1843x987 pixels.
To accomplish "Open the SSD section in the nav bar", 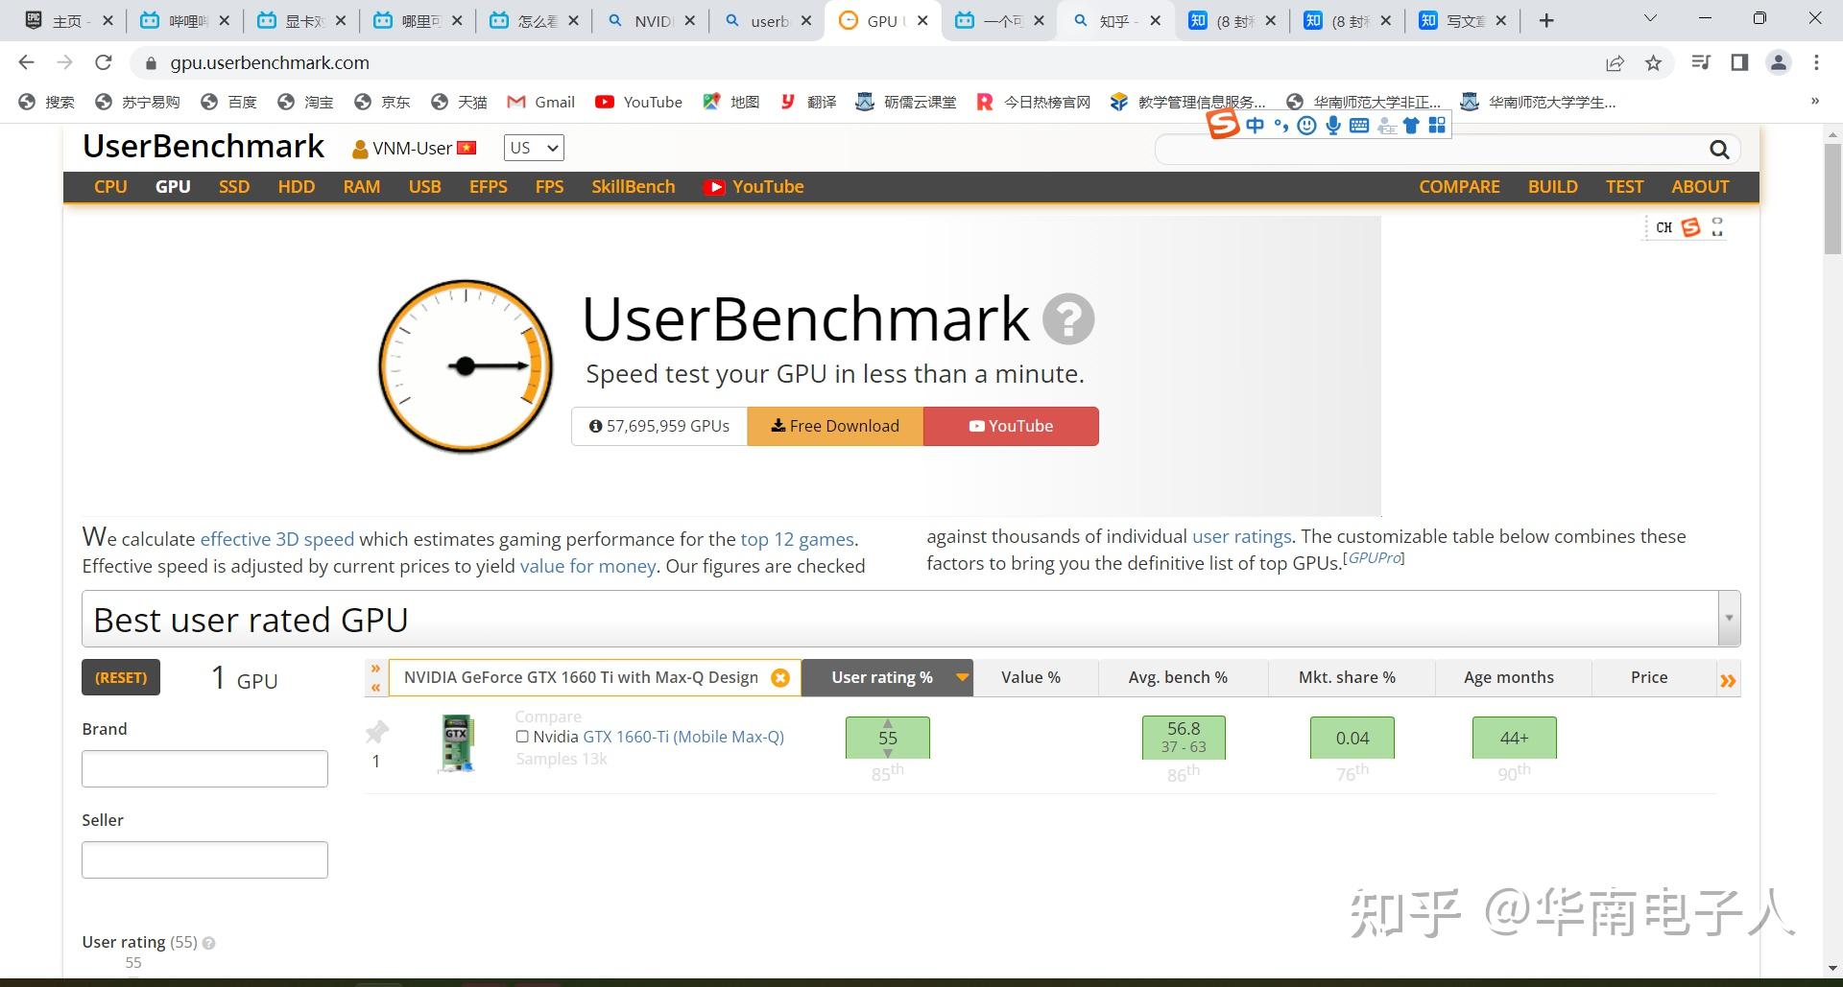I will [234, 187].
